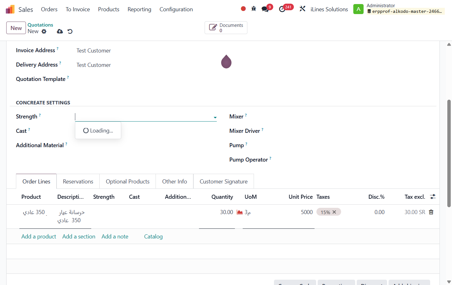The image size is (452, 285).
Task: Open the optional columns settings icon
Action: pos(433,197)
